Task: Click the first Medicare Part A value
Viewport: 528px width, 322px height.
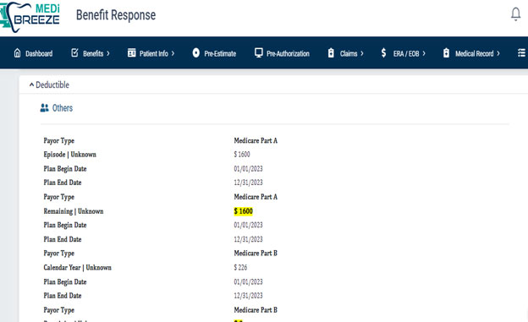Action: (256, 140)
